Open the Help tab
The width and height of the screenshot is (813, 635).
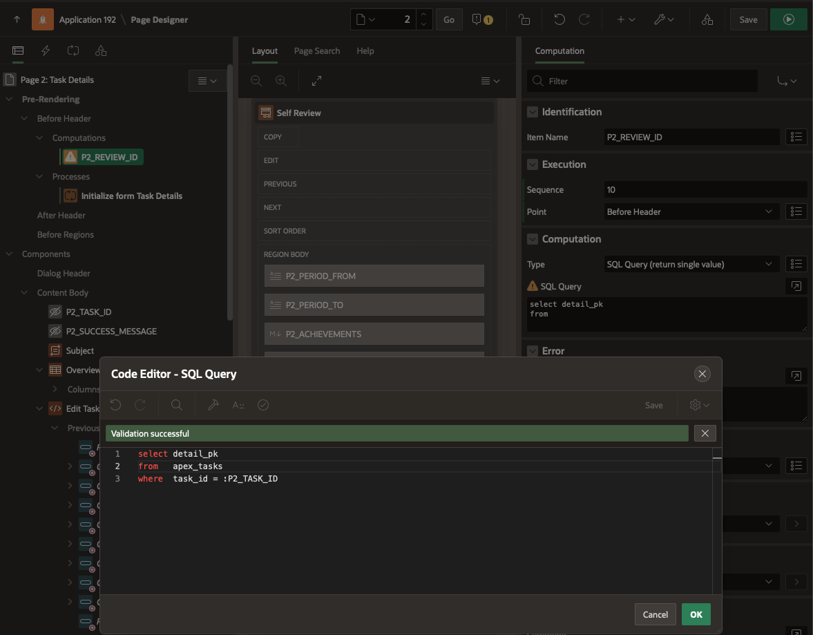pyautogui.click(x=365, y=51)
